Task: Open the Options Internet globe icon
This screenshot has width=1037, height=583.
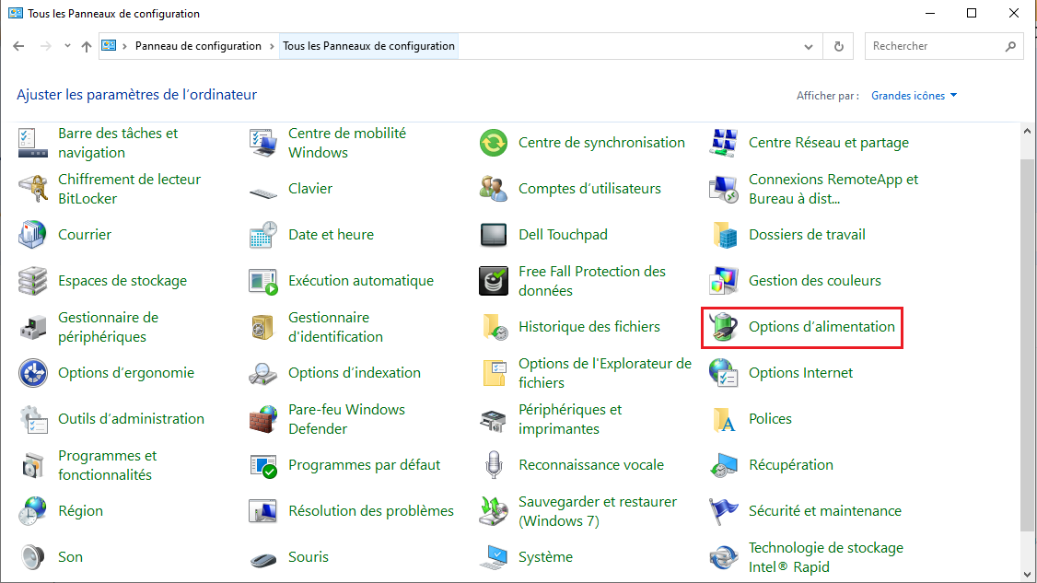Action: [723, 373]
